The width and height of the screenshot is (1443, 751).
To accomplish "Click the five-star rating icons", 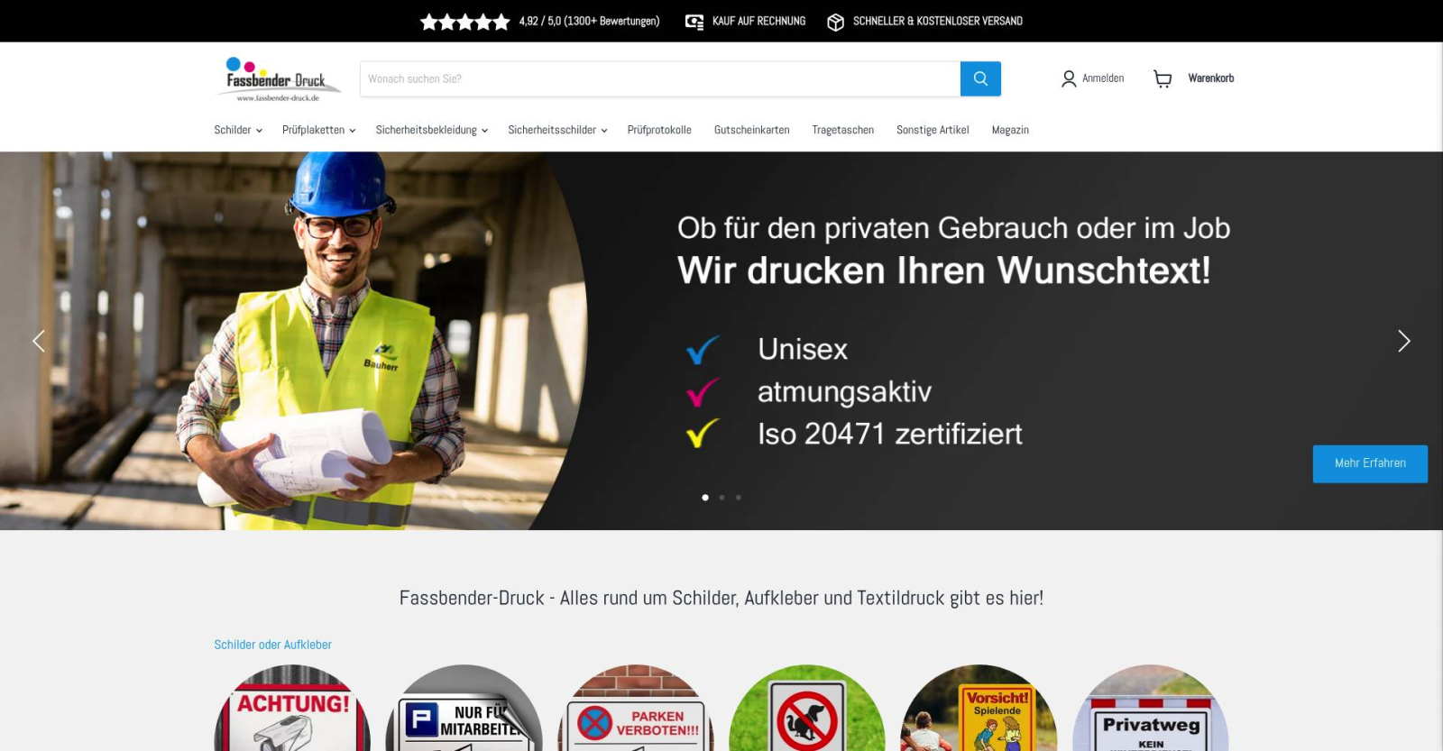I will [x=465, y=21].
